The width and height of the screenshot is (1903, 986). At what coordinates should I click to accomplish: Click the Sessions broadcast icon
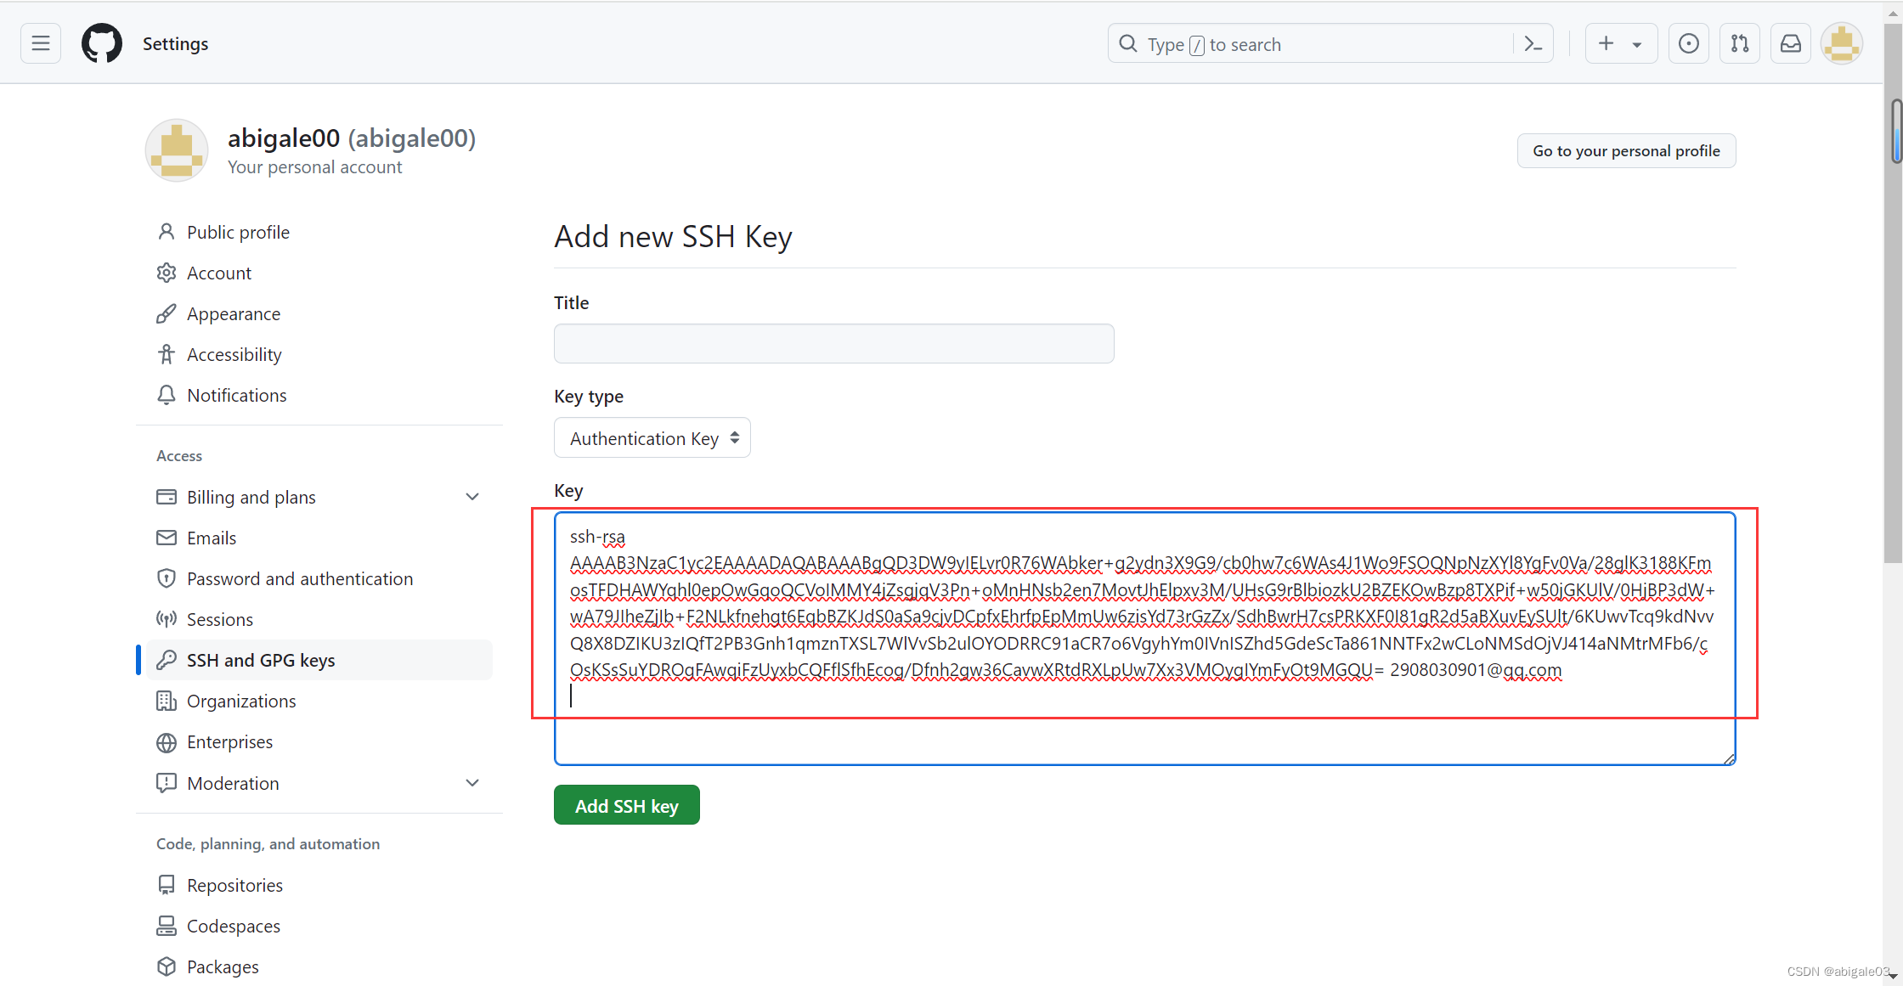(167, 619)
